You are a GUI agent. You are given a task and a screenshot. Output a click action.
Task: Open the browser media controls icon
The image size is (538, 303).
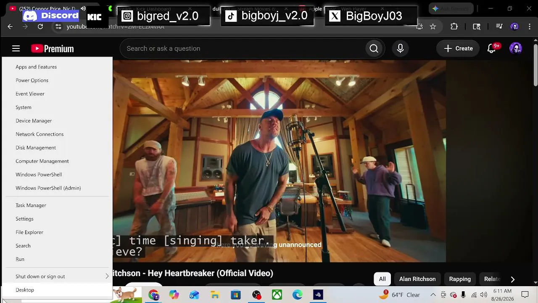(499, 27)
